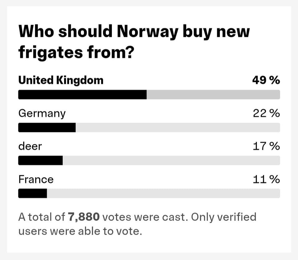
Task: Click the filled black part of the Germany bar
Action: pos(47,128)
